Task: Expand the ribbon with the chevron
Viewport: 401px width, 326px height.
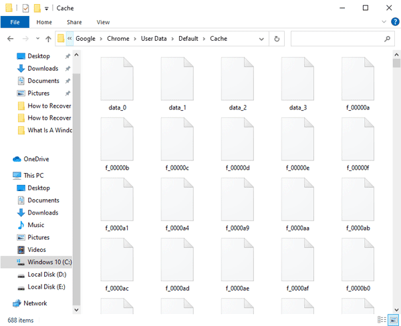Action: (x=384, y=22)
